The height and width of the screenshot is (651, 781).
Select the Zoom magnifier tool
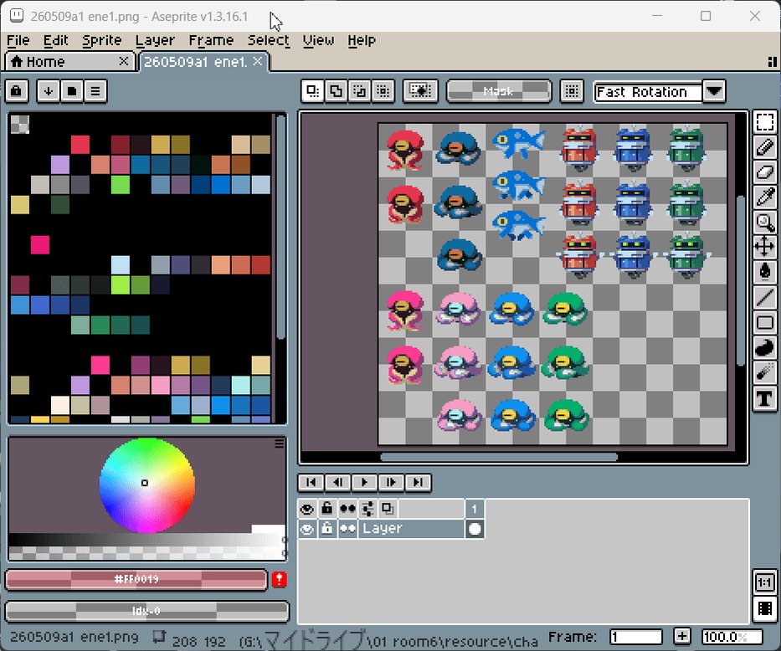(764, 222)
